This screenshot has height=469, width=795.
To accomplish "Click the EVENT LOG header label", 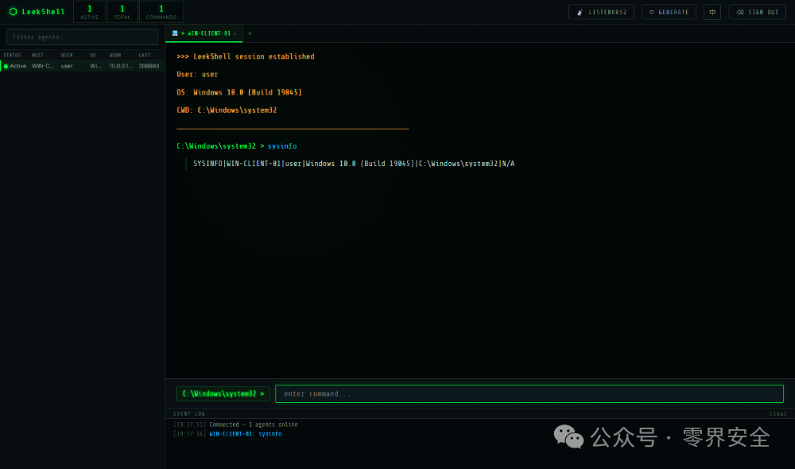I will point(189,413).
